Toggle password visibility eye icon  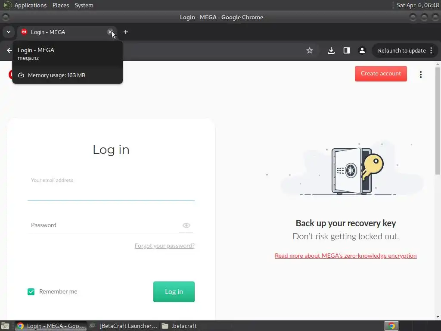(x=186, y=225)
